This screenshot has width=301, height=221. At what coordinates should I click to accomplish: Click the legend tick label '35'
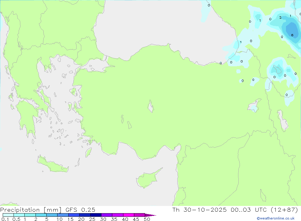click(114, 219)
